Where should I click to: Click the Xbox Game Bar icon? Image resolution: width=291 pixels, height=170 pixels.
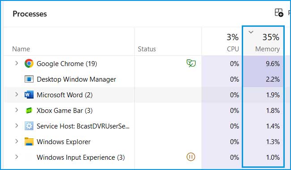coord(29,111)
